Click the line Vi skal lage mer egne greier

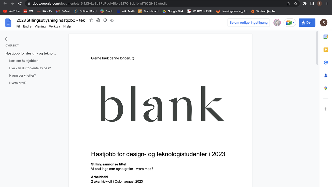[x=122, y=169]
